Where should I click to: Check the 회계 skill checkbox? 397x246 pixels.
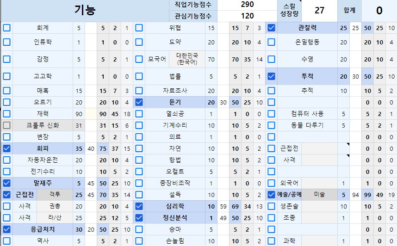[x=7, y=28]
